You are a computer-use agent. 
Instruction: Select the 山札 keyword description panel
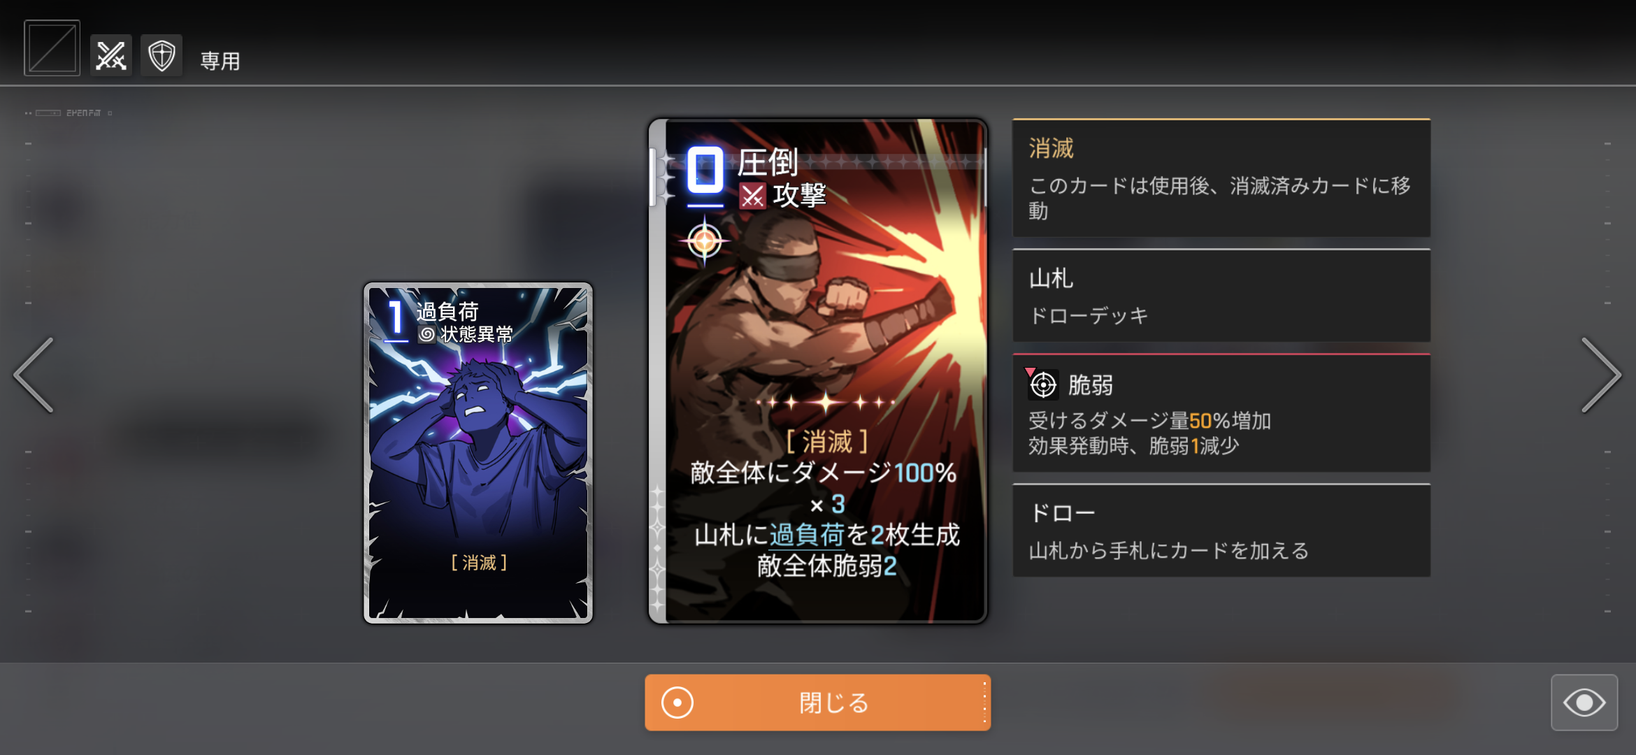point(1221,295)
